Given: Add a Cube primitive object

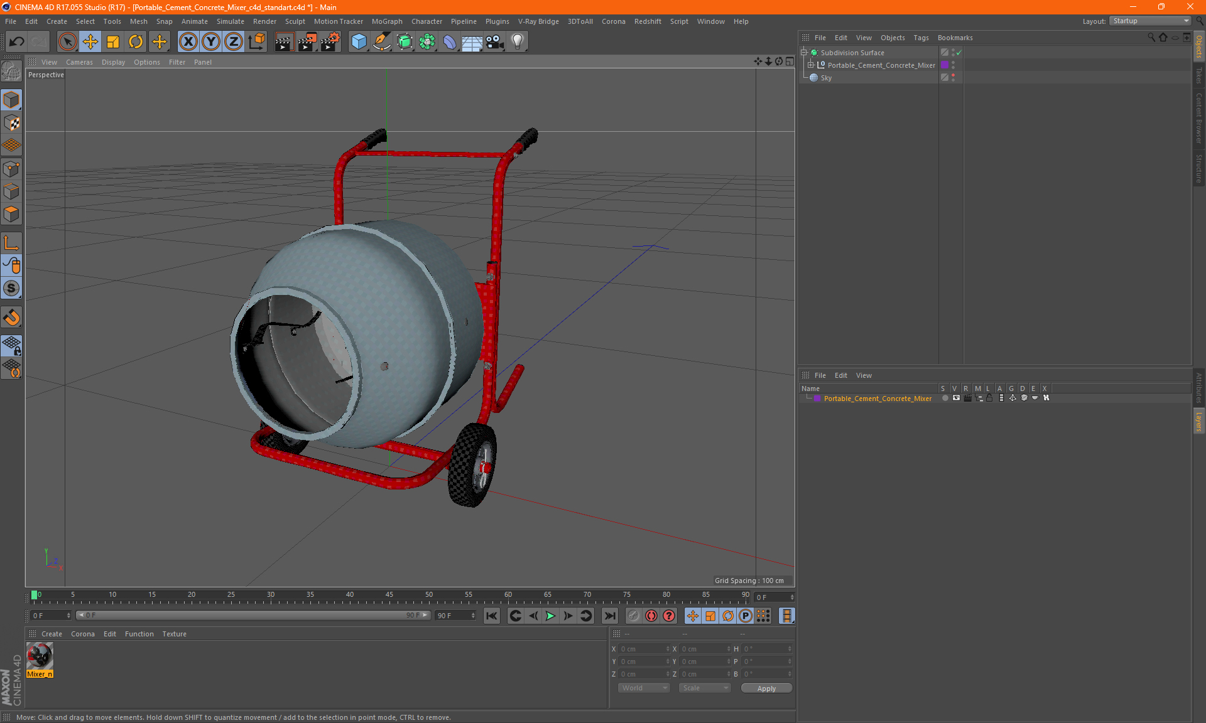Looking at the screenshot, I should (359, 41).
